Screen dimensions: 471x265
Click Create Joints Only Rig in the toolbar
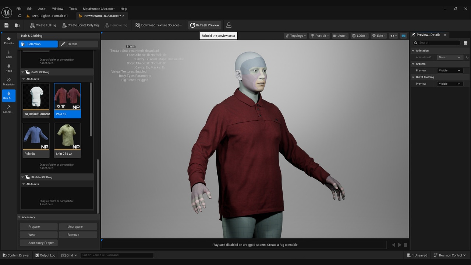tap(80, 25)
